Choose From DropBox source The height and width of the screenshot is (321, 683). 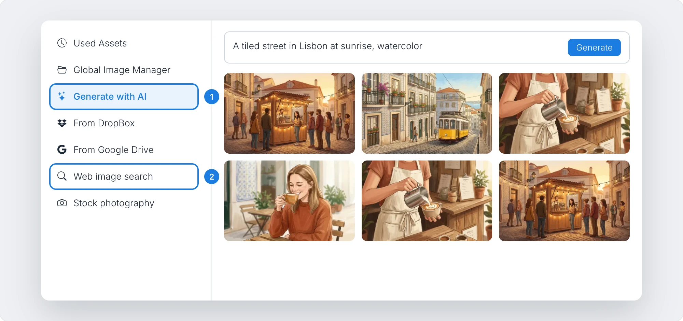(124, 123)
